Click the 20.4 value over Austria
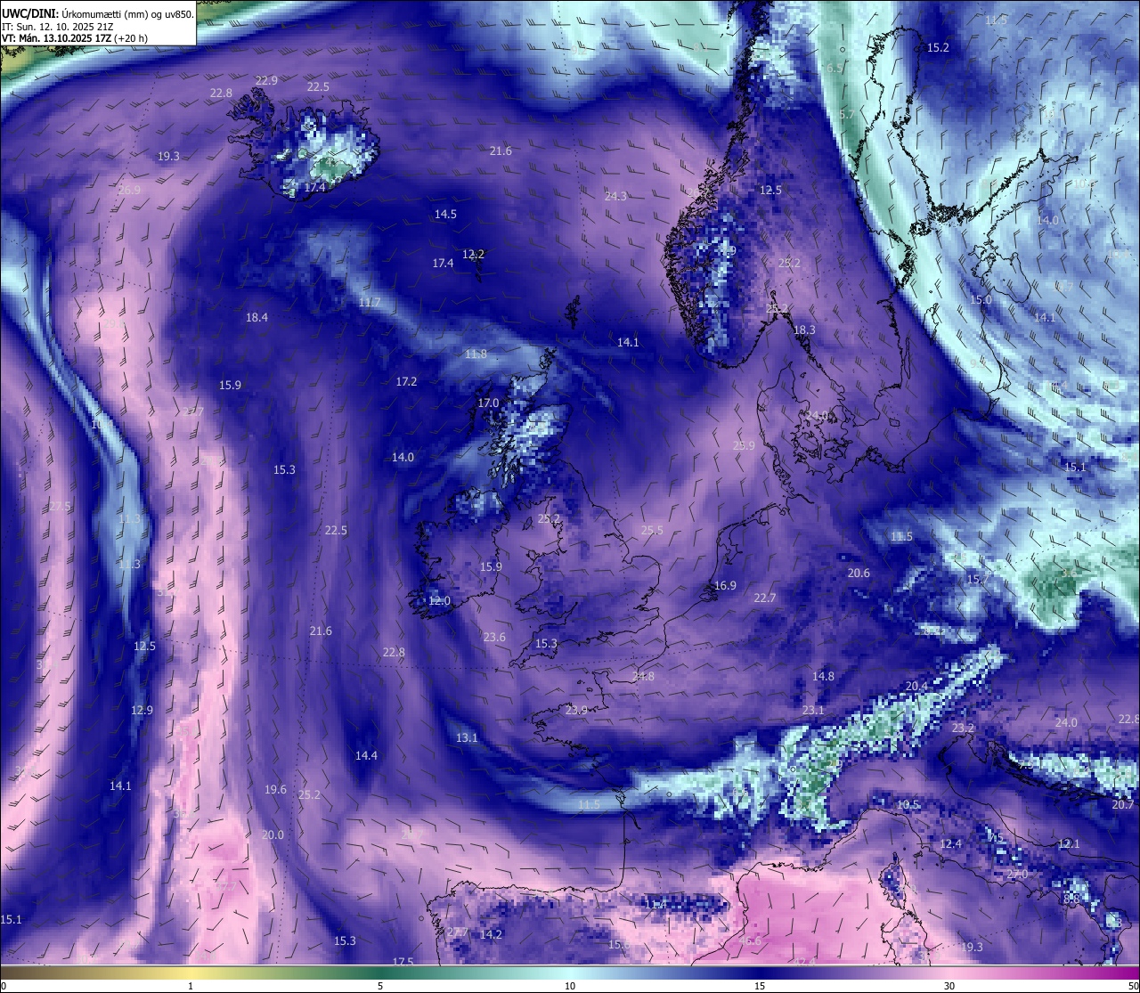 [916, 686]
